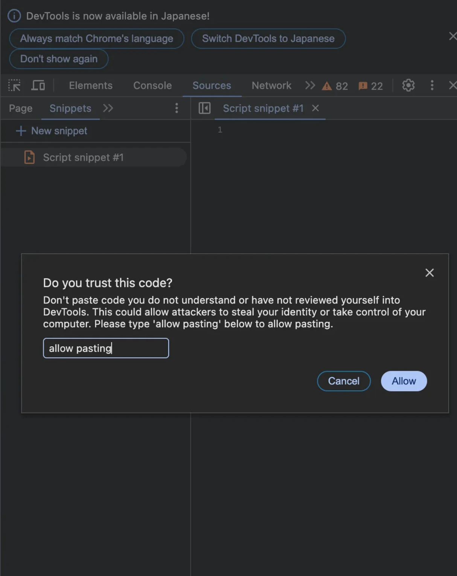Switch to the Elements panel
This screenshot has height=576, width=457.
(x=91, y=85)
